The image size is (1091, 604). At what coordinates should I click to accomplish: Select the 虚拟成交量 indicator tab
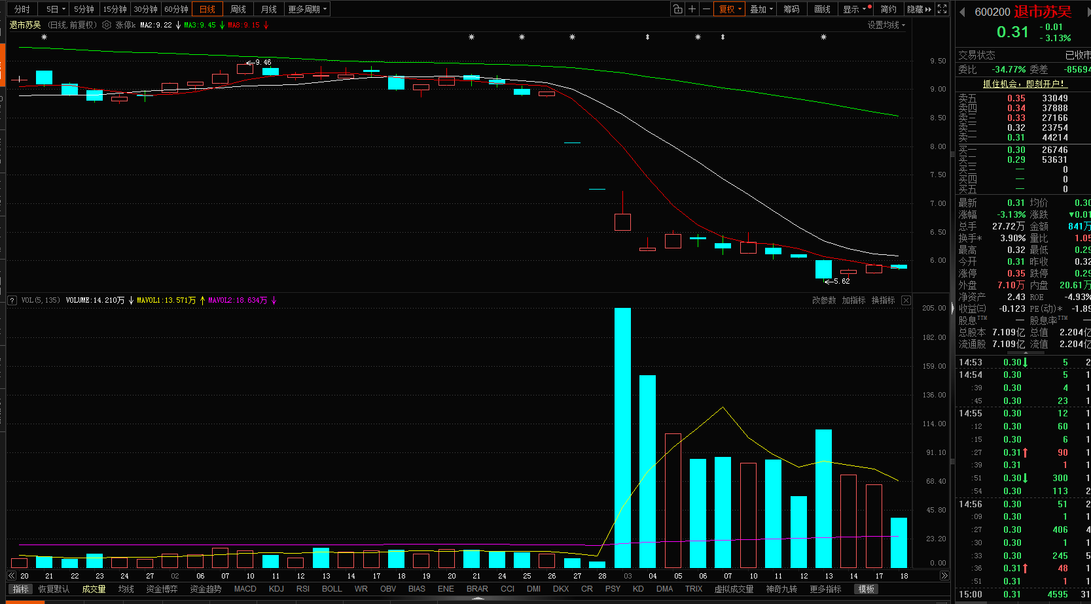click(734, 589)
